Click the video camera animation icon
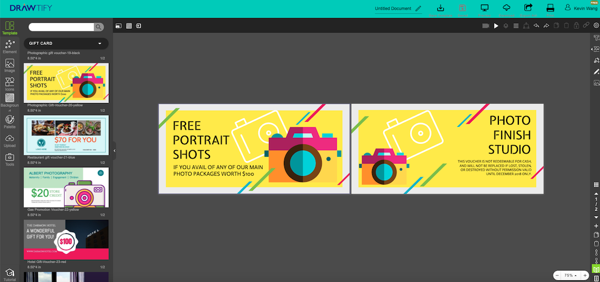Image resolution: width=600 pixels, height=282 pixels. pyautogui.click(x=486, y=26)
